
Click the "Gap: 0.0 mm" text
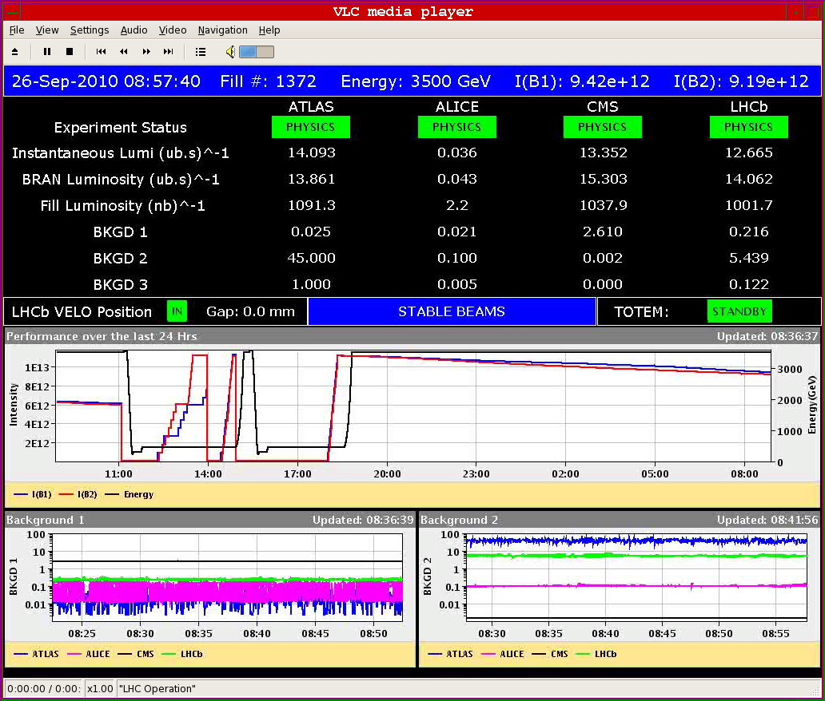pos(250,311)
